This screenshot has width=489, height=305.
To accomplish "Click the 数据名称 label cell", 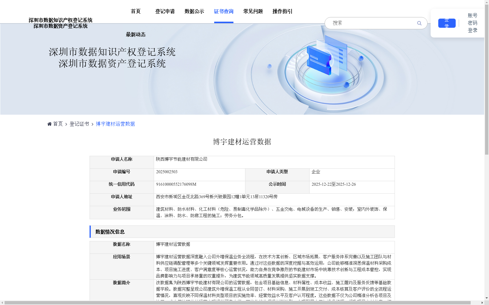I will tap(122, 247).
